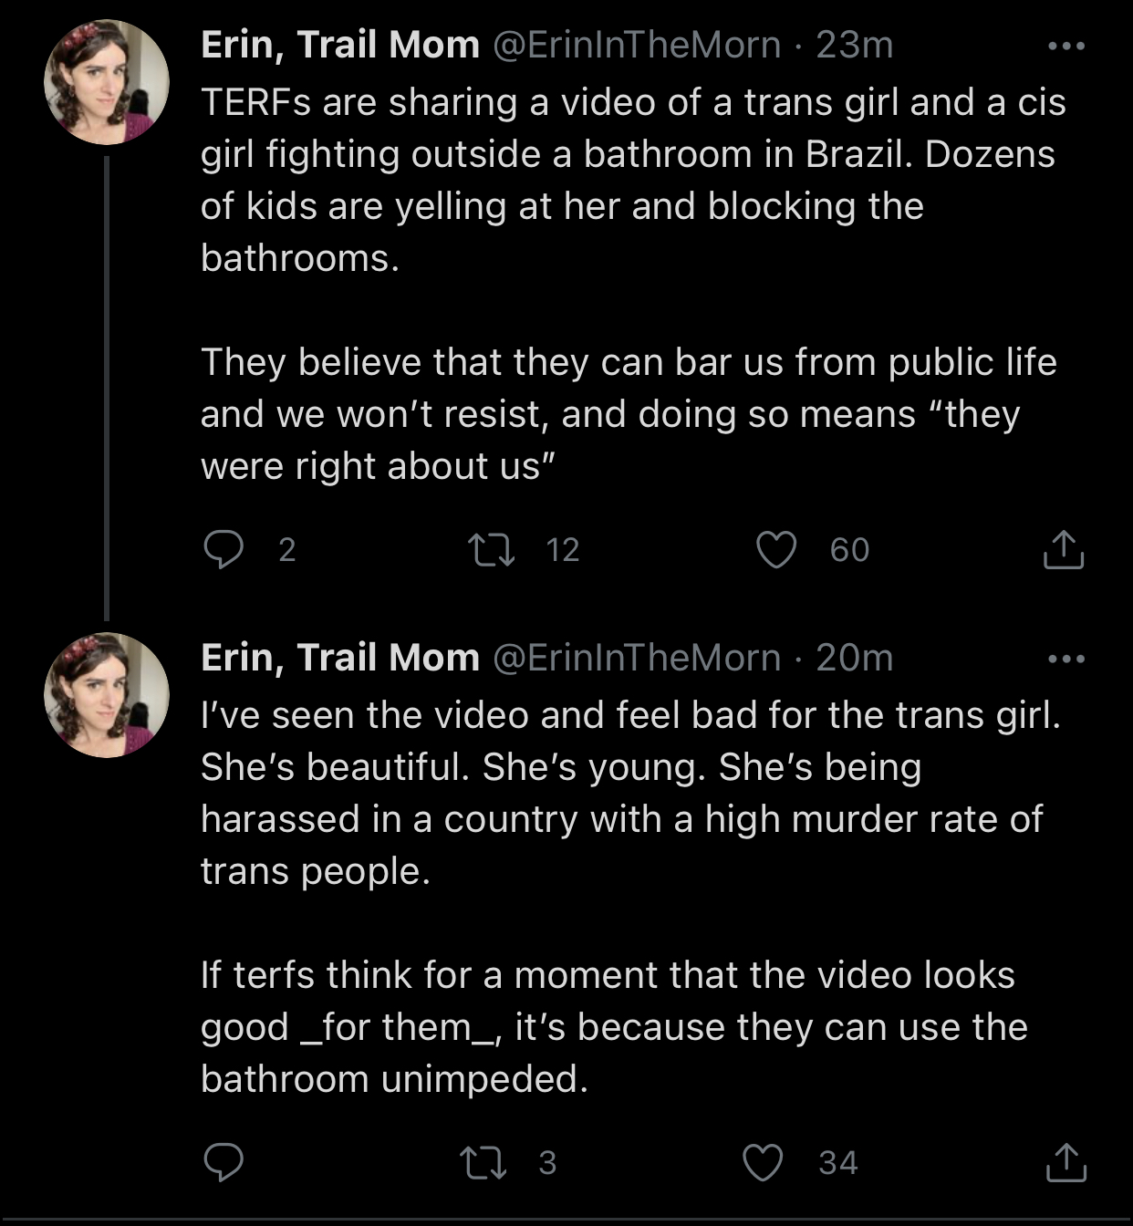This screenshot has width=1133, height=1226.
Task: Open profile picture on the 23m tweet
Action: [107, 82]
